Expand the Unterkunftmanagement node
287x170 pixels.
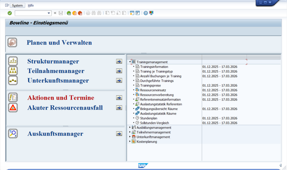tap(130, 137)
